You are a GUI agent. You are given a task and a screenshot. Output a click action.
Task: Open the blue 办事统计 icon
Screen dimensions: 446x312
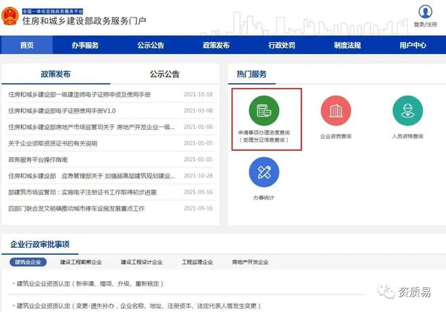point(264,172)
